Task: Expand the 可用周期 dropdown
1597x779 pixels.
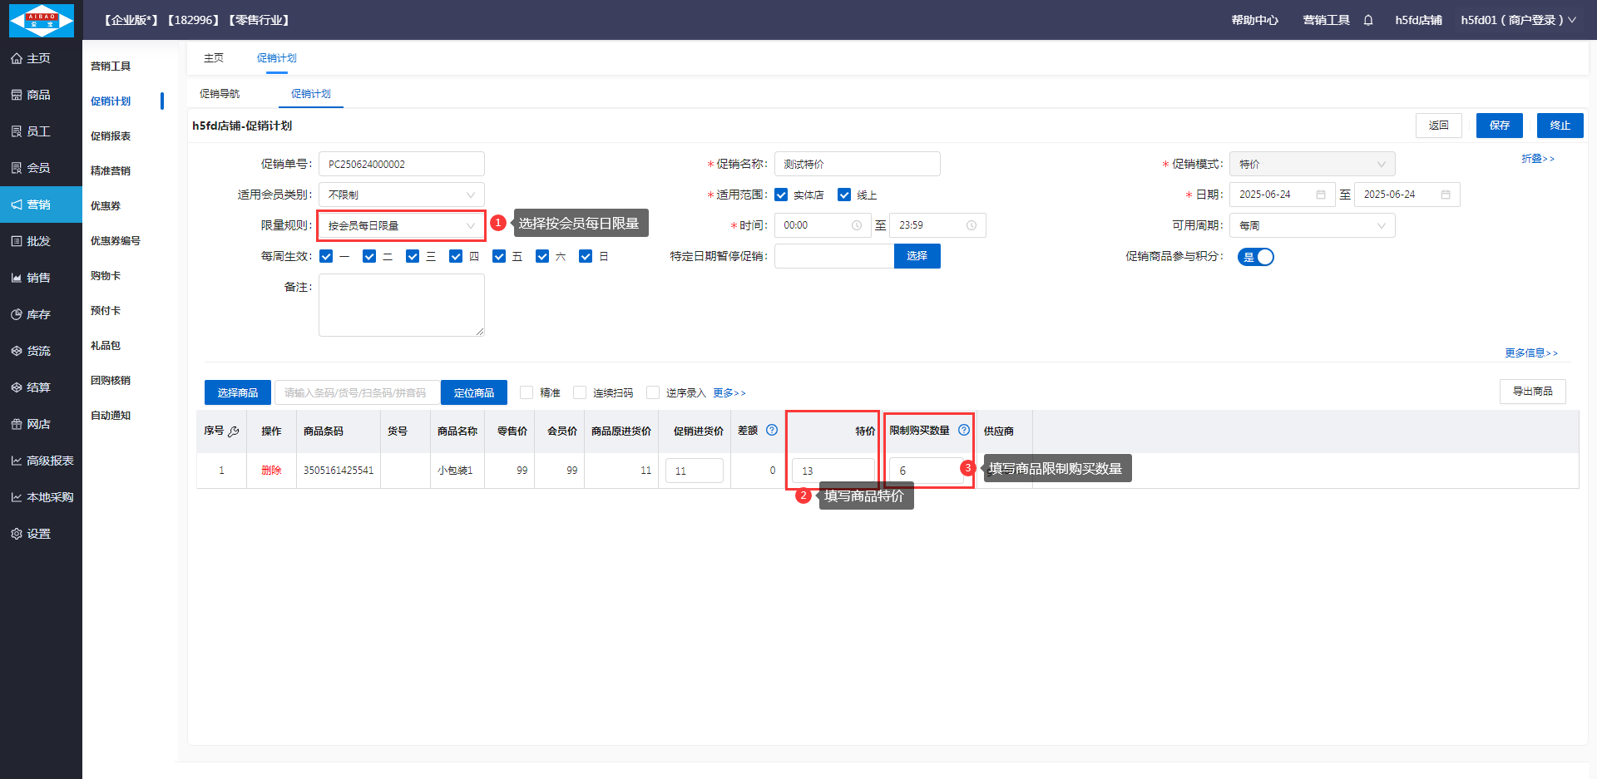Action: click(x=1312, y=225)
